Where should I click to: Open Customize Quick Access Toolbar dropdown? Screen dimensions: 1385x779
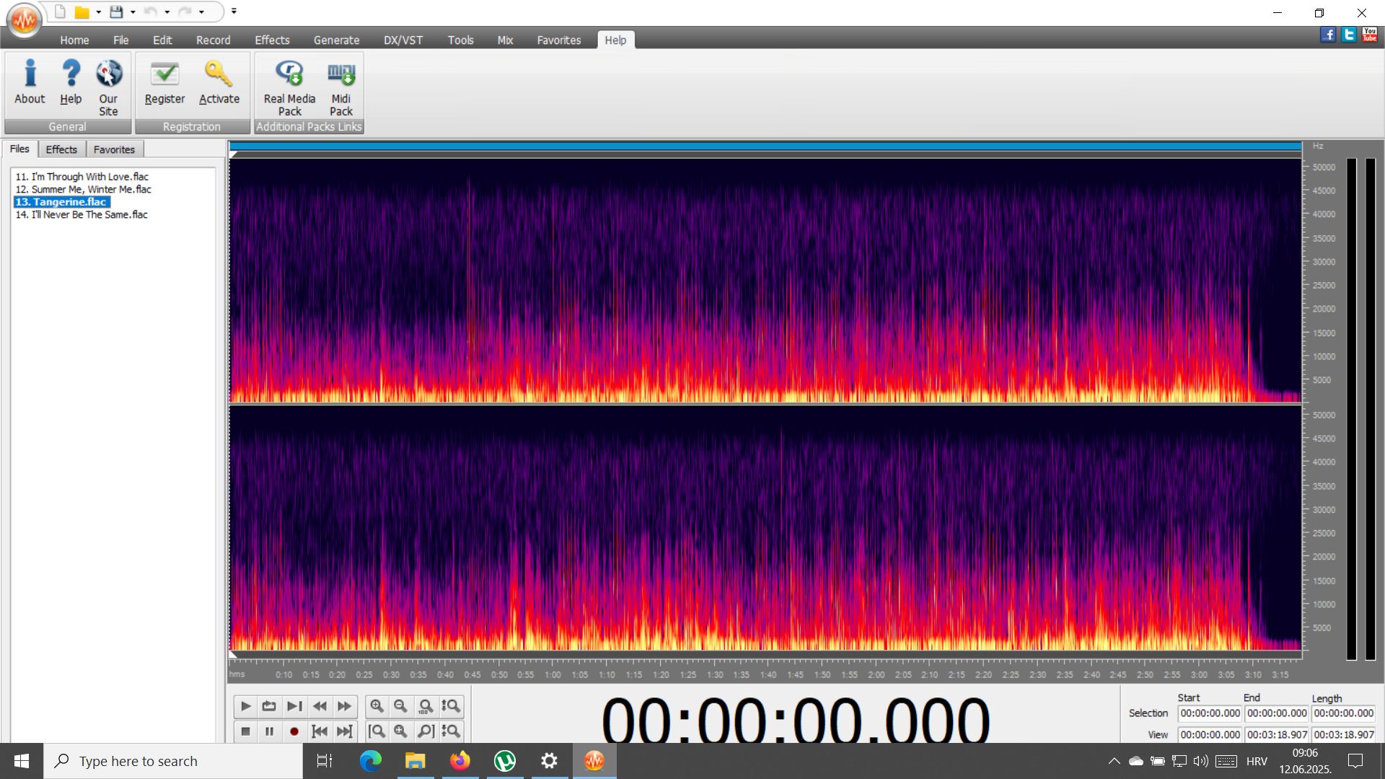pyautogui.click(x=234, y=12)
